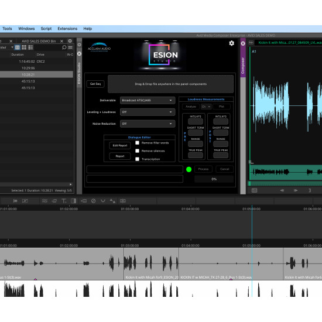Open the Script menu
The image size is (322, 322).
coord(46,29)
